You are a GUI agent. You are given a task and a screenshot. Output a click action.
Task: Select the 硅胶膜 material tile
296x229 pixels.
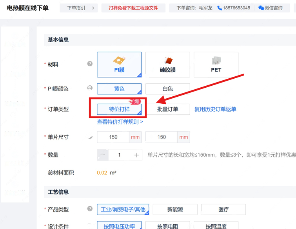pos(167,65)
